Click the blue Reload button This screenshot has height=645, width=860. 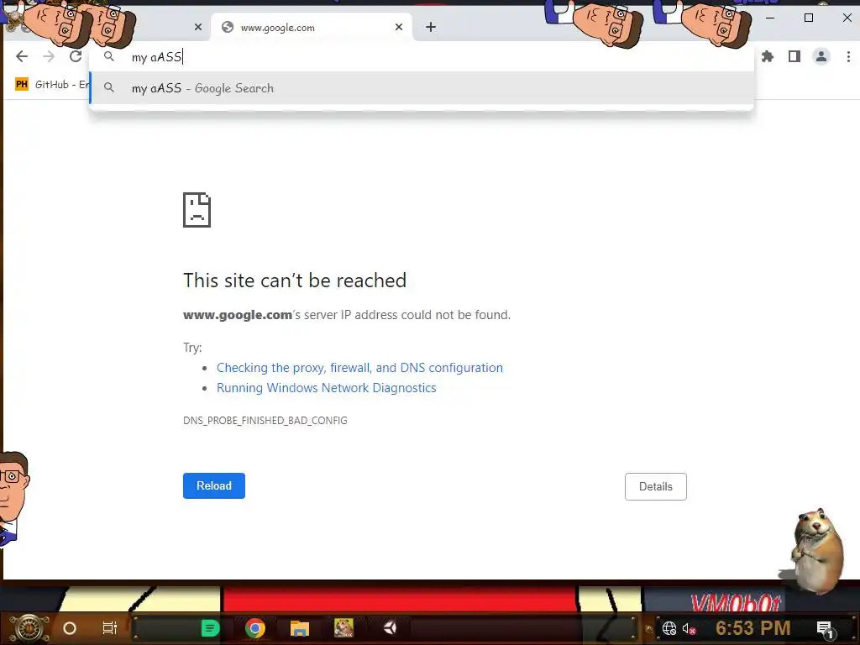click(x=214, y=485)
